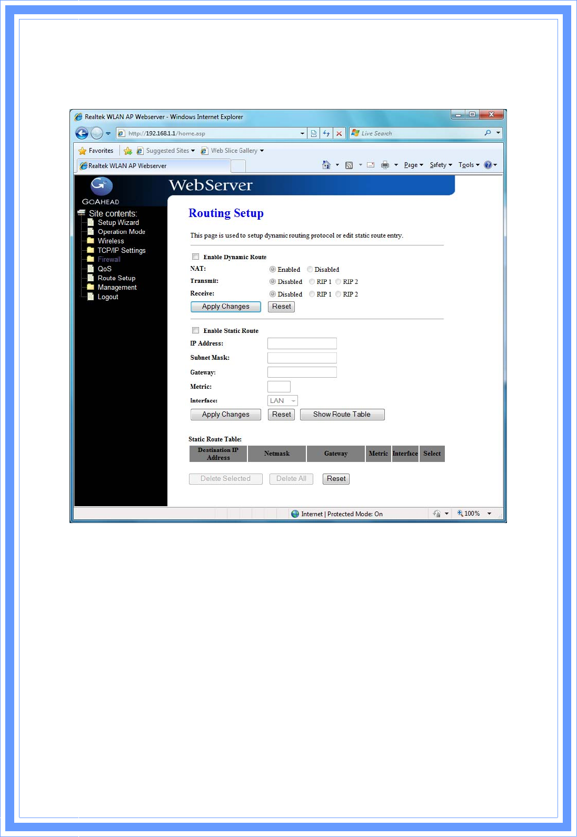Click the Read Mail envelope icon
Viewport: 577px width, 837px height.
pyautogui.click(x=371, y=165)
